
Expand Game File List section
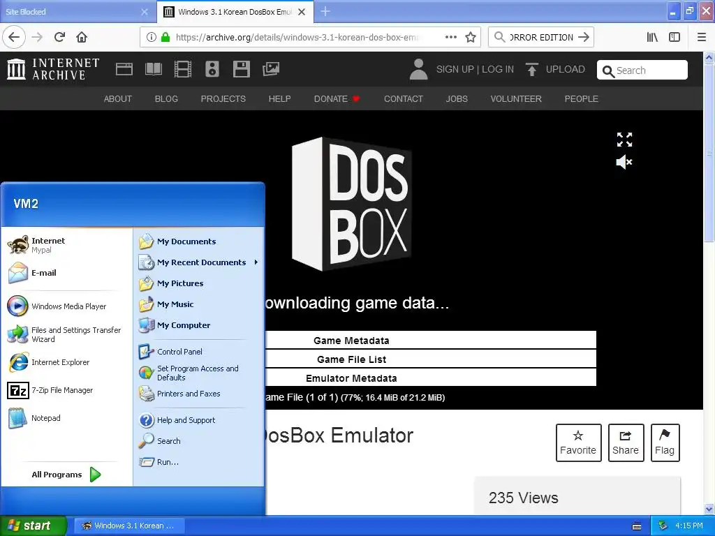pyautogui.click(x=430, y=359)
